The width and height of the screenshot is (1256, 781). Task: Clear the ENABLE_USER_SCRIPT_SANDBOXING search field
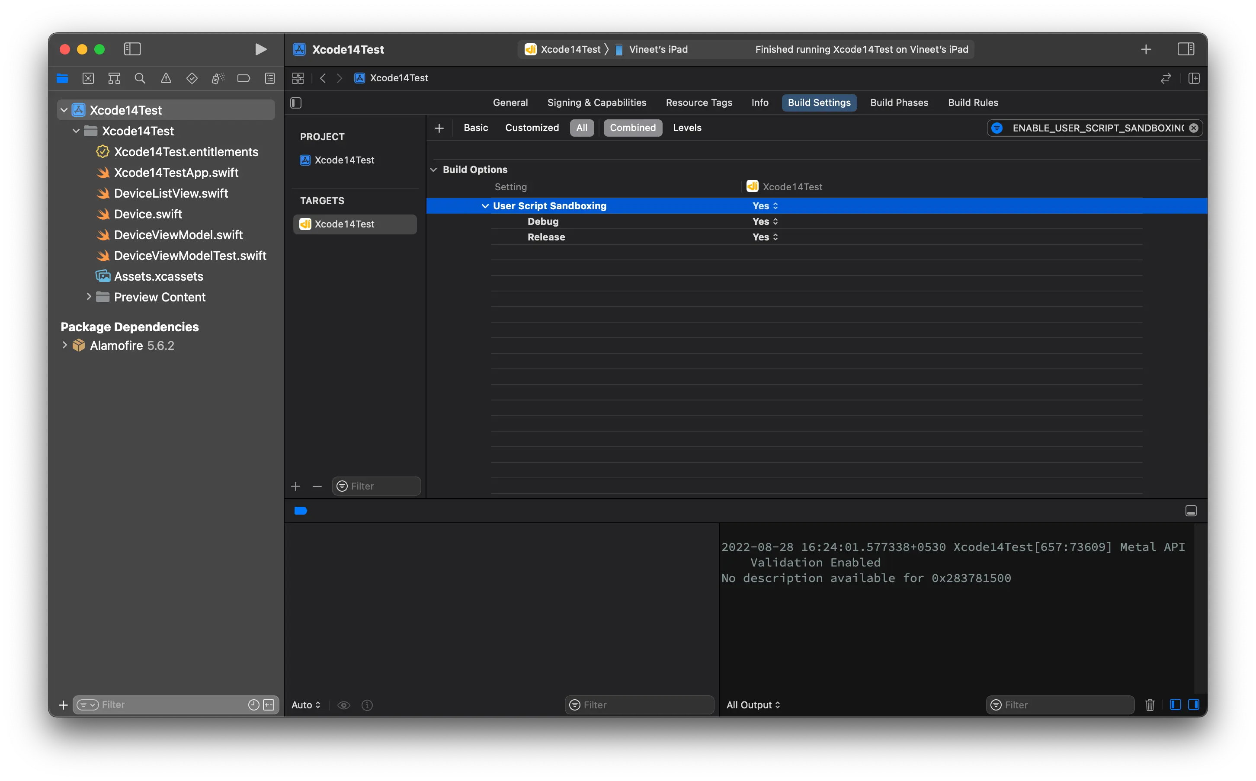1194,128
